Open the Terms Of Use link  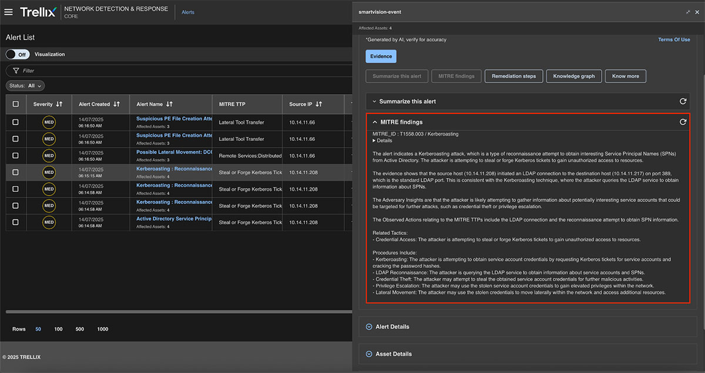coord(674,39)
